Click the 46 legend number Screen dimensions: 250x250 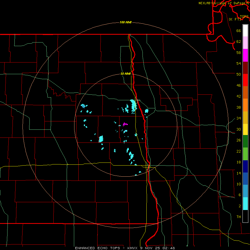point(239,86)
